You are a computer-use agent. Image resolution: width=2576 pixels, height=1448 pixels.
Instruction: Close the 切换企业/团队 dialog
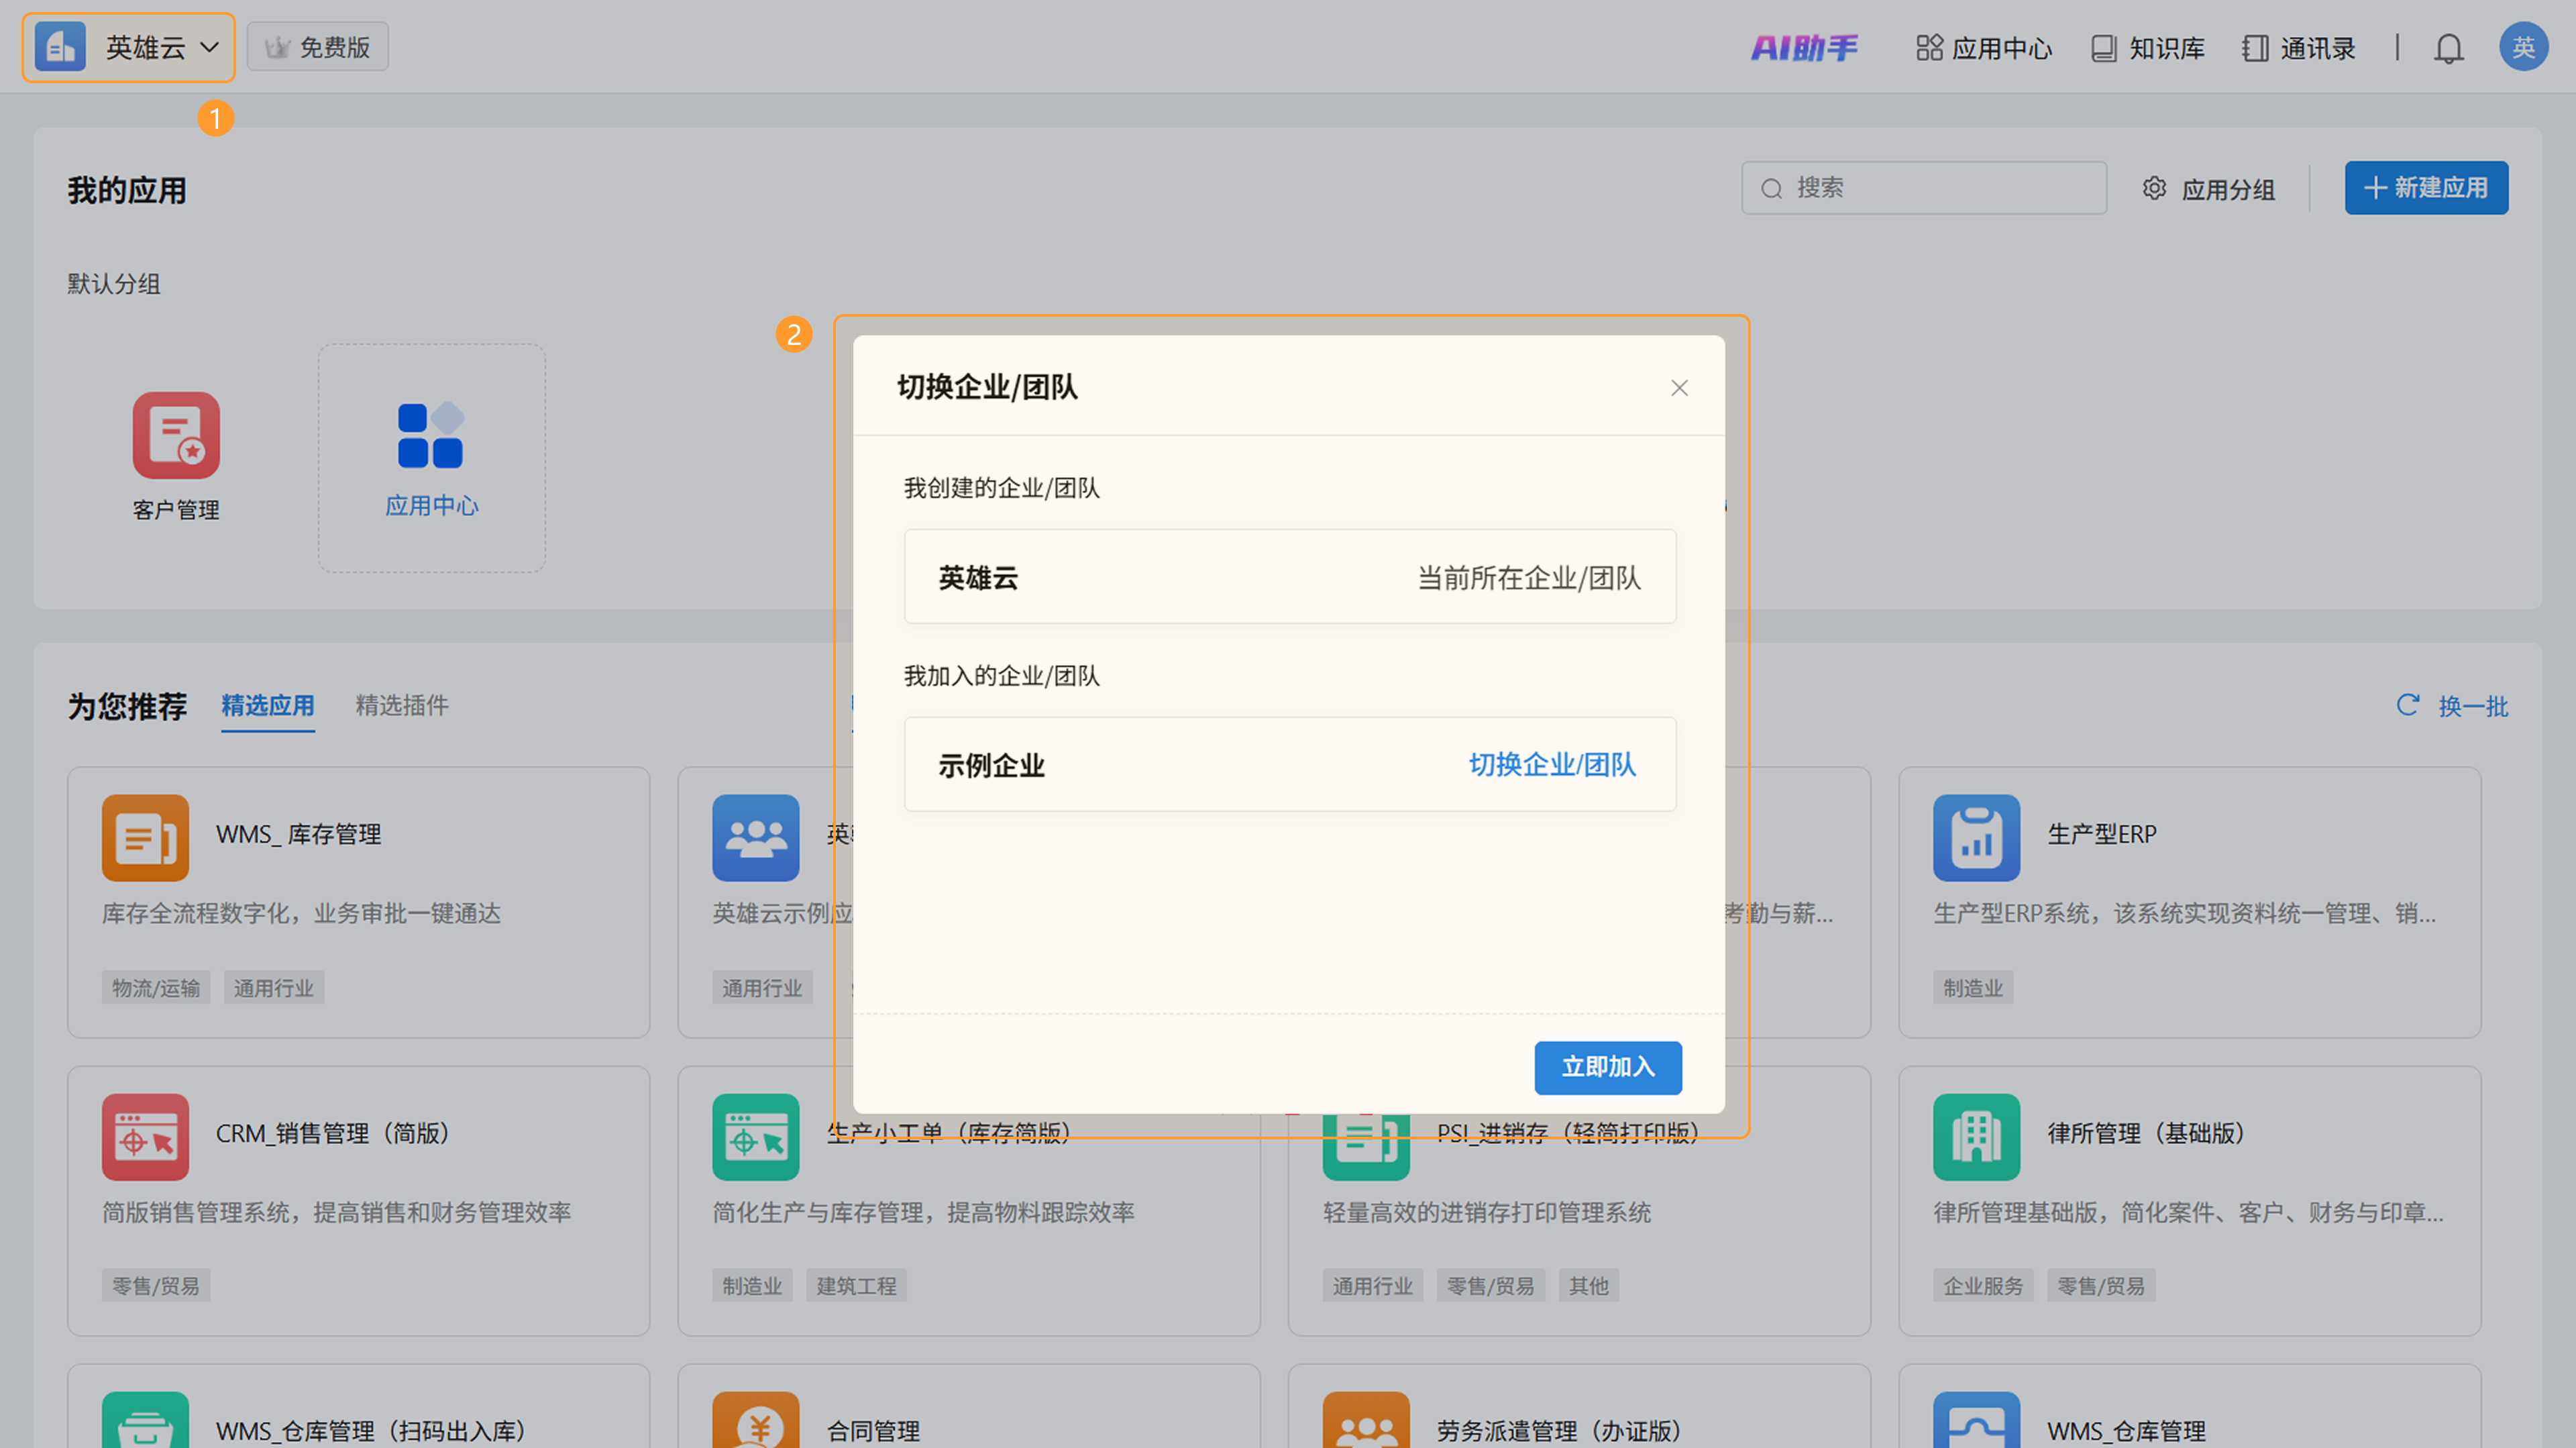[1679, 388]
